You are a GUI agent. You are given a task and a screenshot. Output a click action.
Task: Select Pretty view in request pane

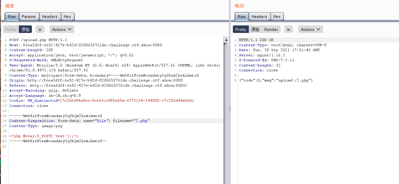[x=11, y=29]
